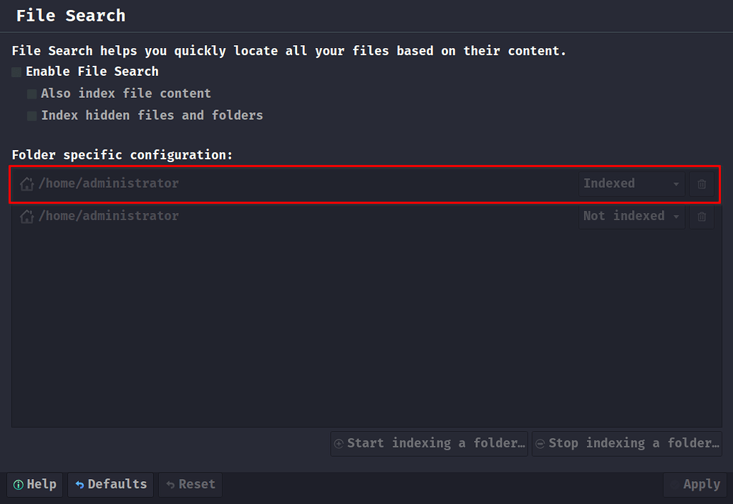Open the Indexed dropdown for the first folder
733x504 pixels.
click(630, 183)
